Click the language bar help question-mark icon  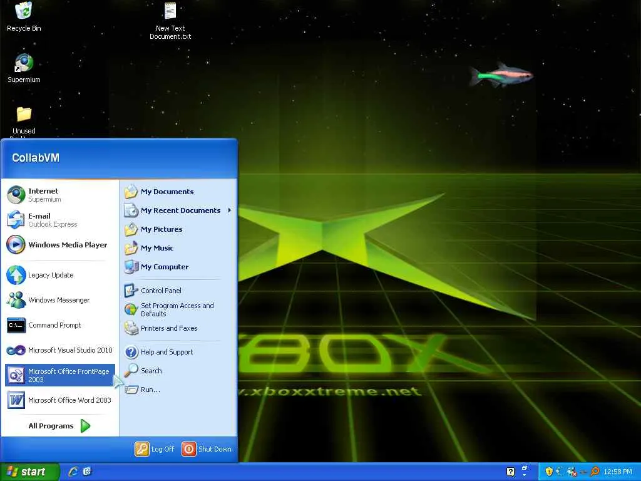click(x=511, y=472)
